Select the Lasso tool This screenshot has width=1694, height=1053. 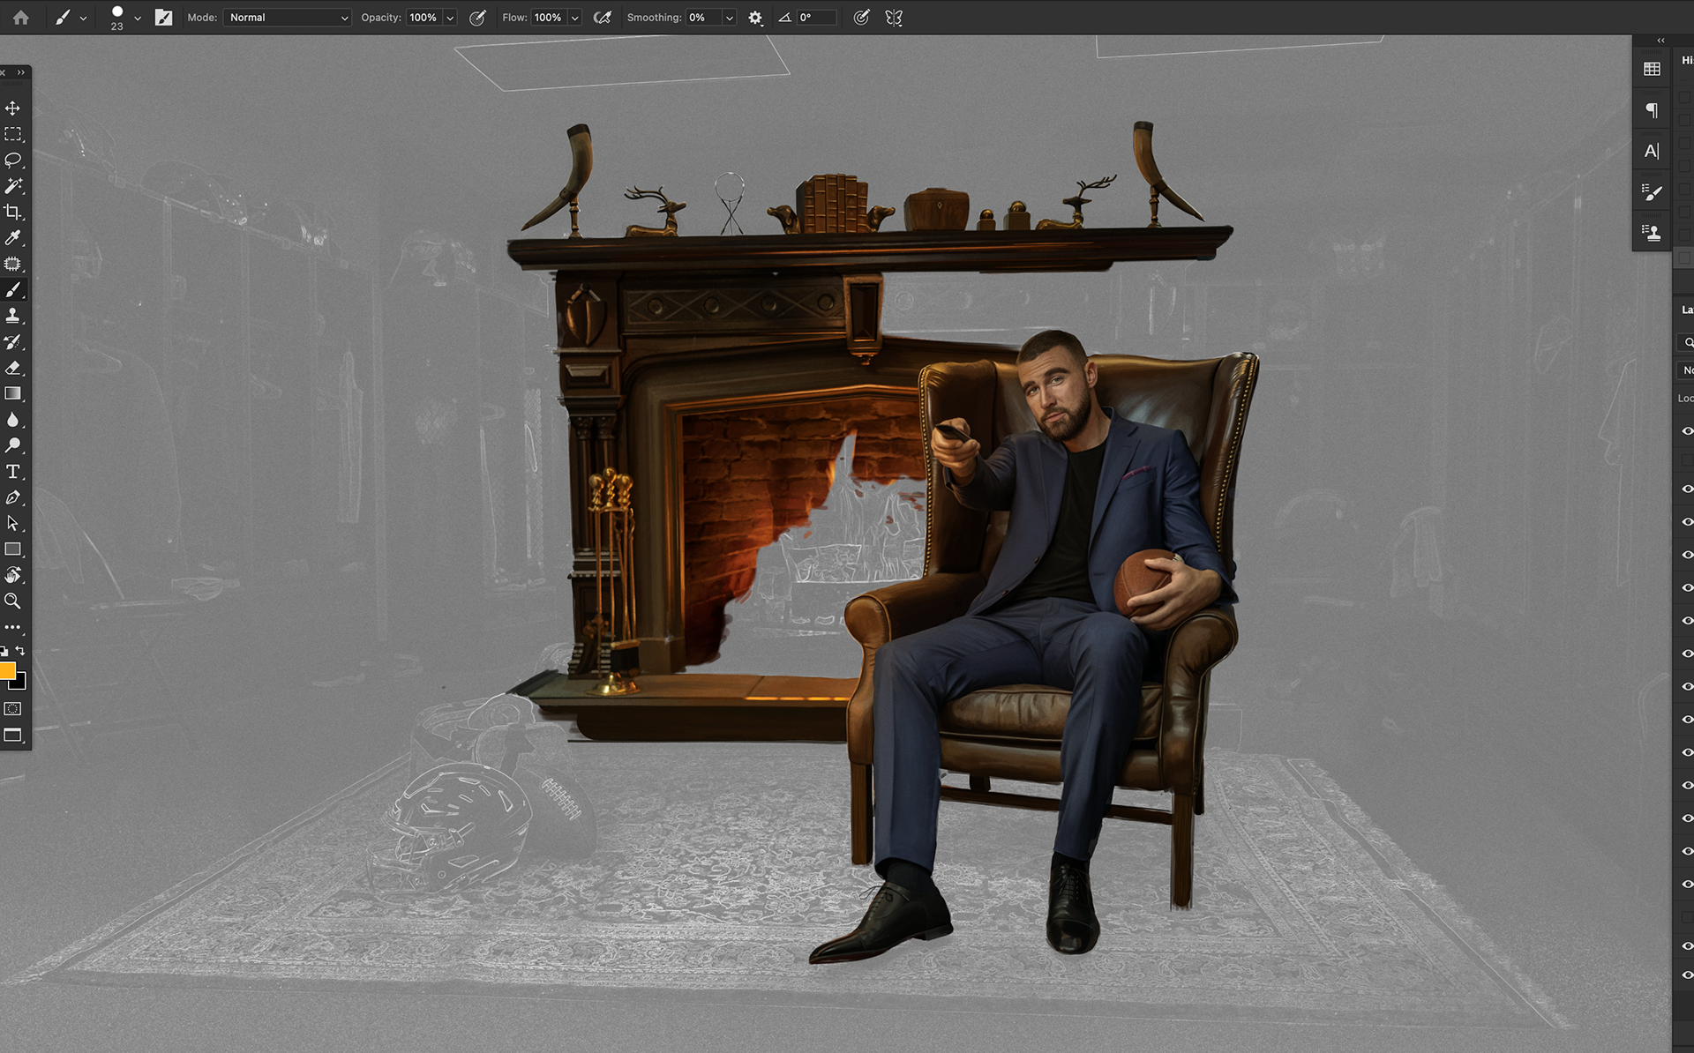[12, 160]
